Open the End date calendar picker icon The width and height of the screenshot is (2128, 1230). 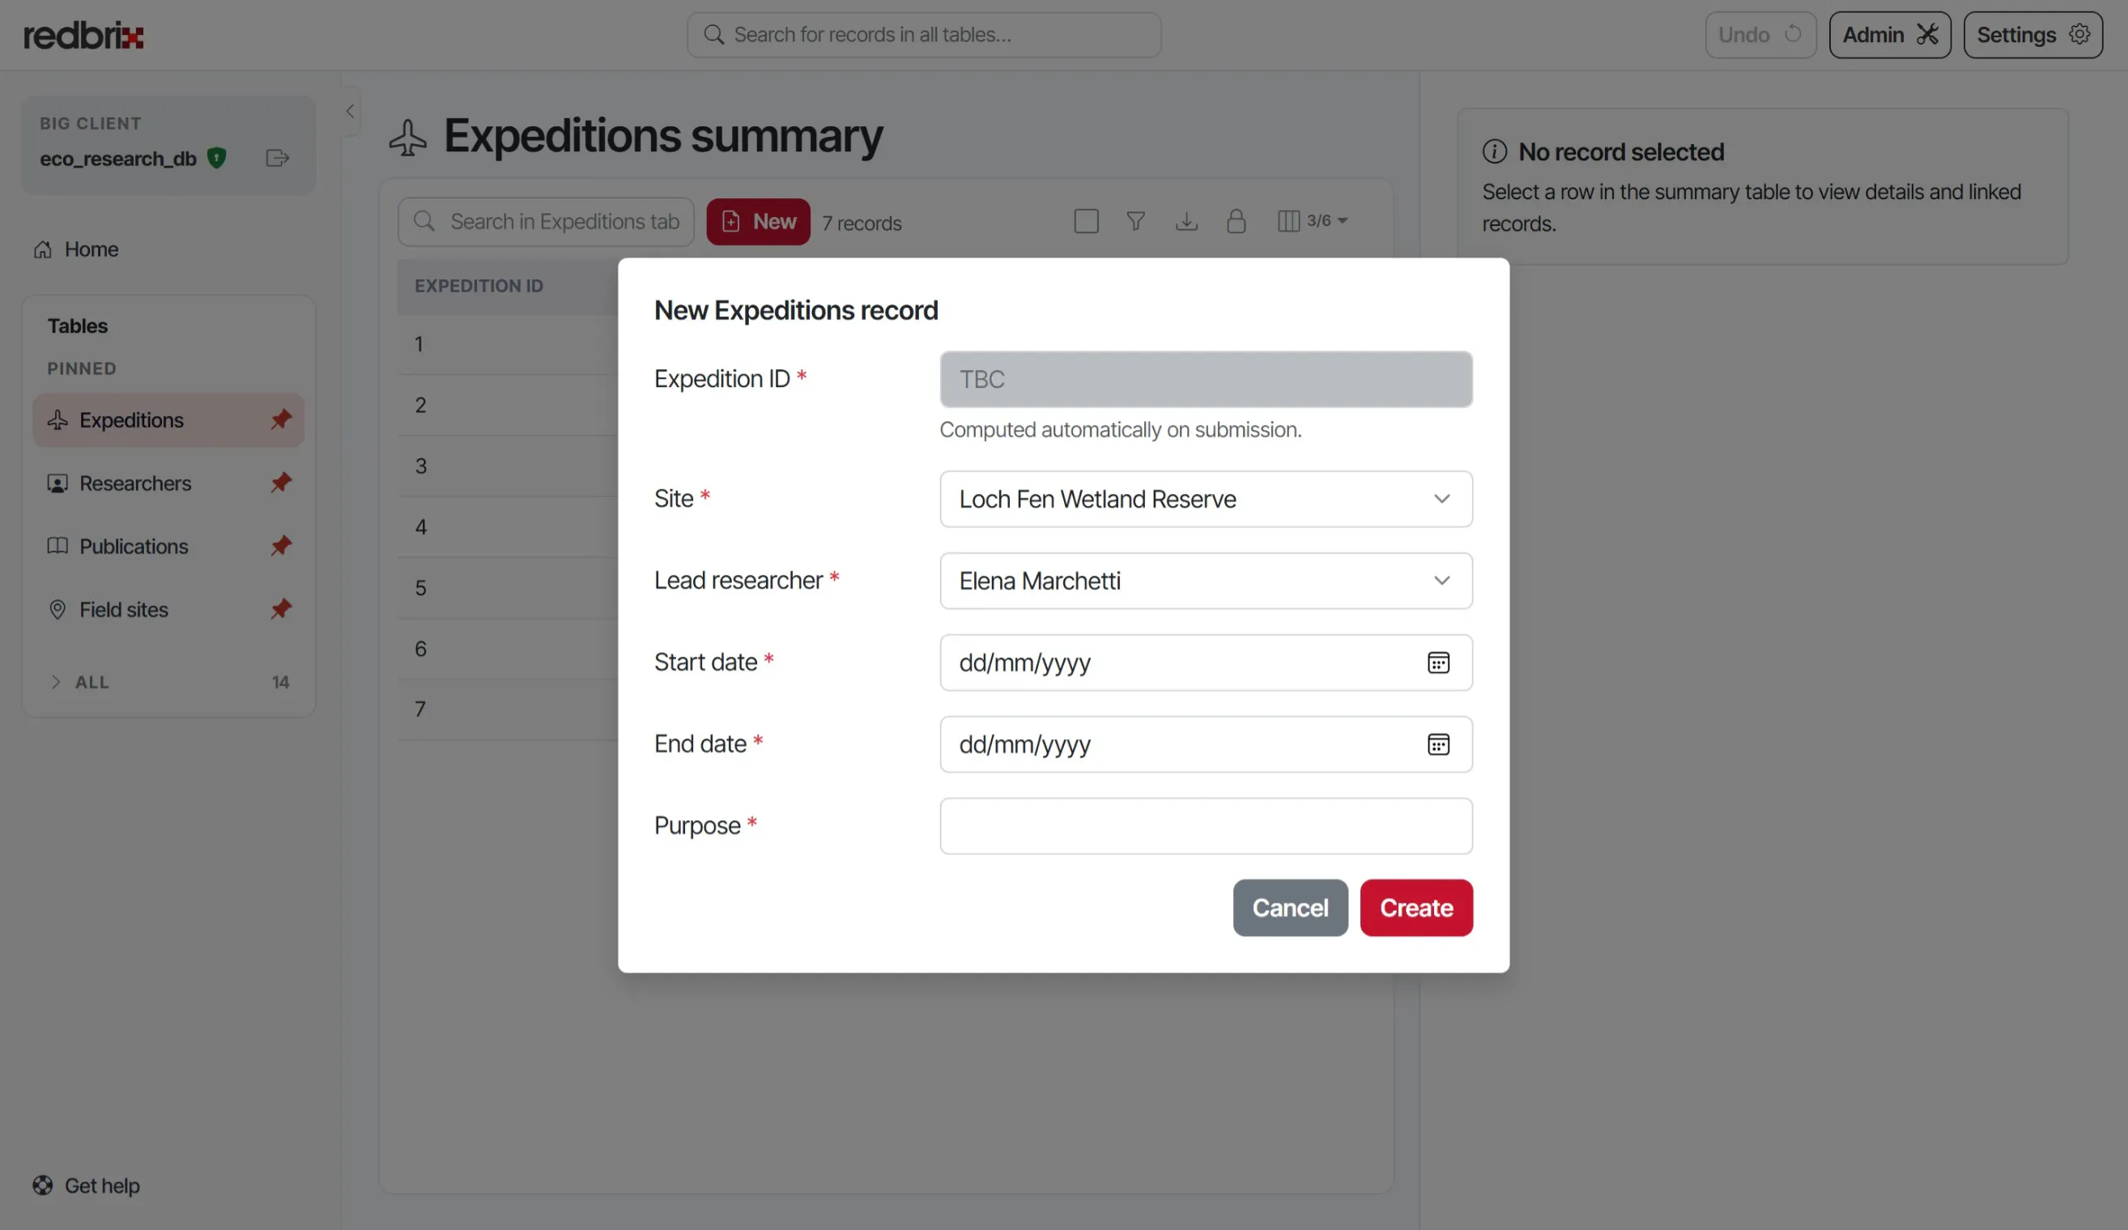pyautogui.click(x=1438, y=745)
